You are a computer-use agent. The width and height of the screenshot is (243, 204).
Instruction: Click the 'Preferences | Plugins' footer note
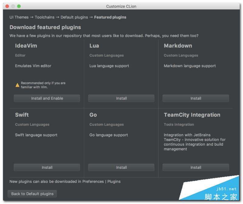click(x=65, y=182)
